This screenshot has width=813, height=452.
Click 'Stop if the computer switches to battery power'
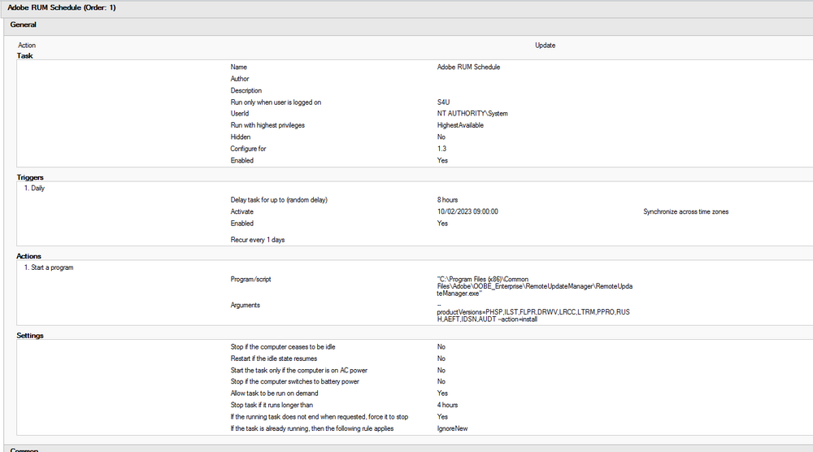click(x=294, y=381)
